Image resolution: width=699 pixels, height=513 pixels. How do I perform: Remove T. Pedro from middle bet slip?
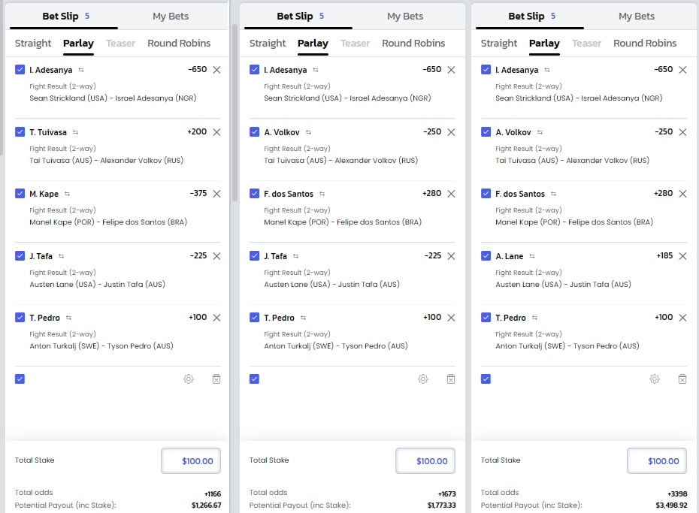click(x=451, y=318)
